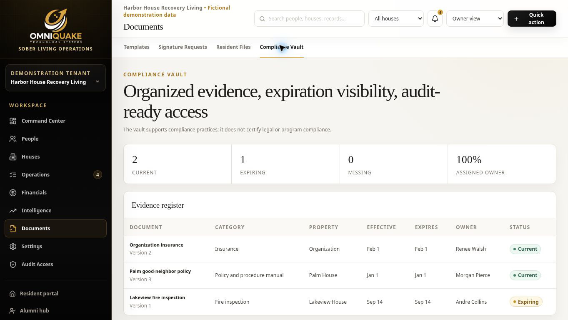Click the plus icon in Quick action
568x320 pixels.
click(516, 19)
